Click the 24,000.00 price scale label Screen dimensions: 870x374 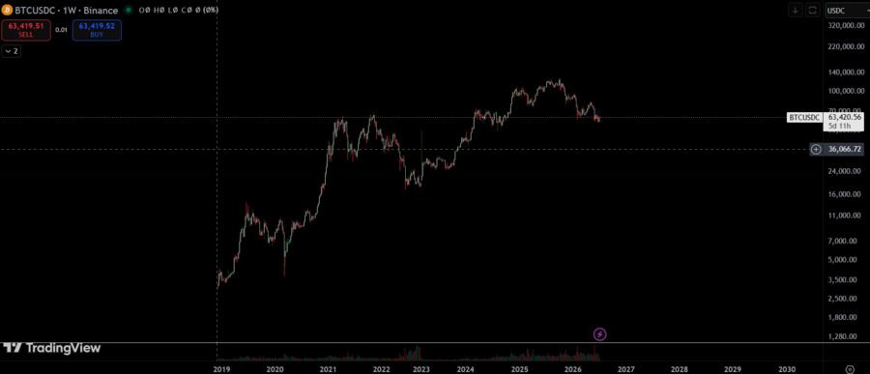(846, 171)
